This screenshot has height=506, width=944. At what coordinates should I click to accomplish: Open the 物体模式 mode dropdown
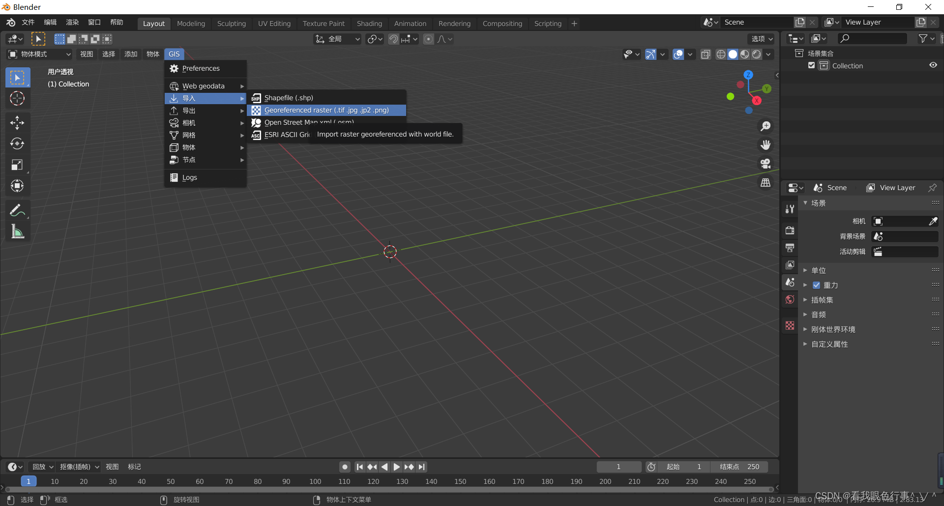(x=39, y=54)
